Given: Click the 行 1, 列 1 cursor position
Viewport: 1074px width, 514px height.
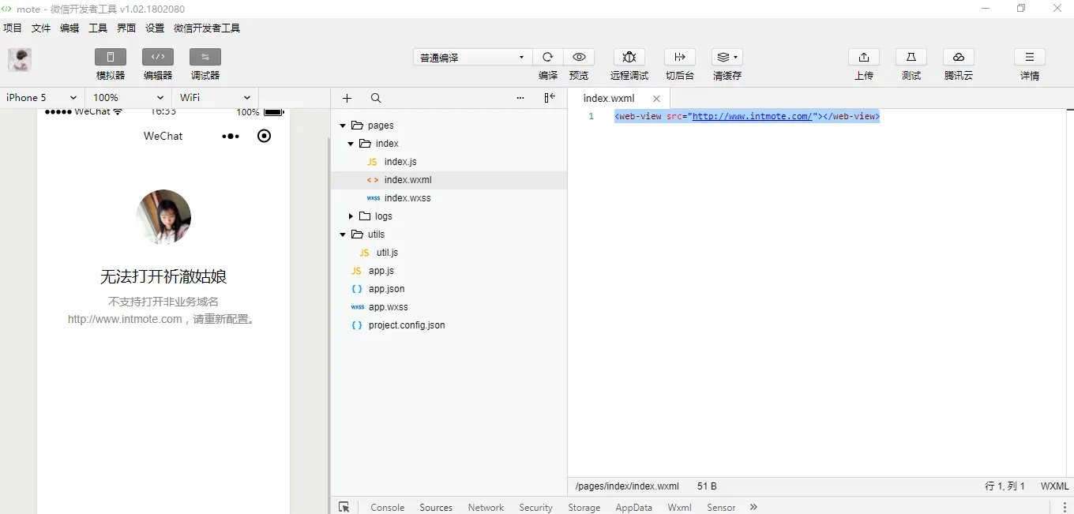Looking at the screenshot, I should point(1005,486).
